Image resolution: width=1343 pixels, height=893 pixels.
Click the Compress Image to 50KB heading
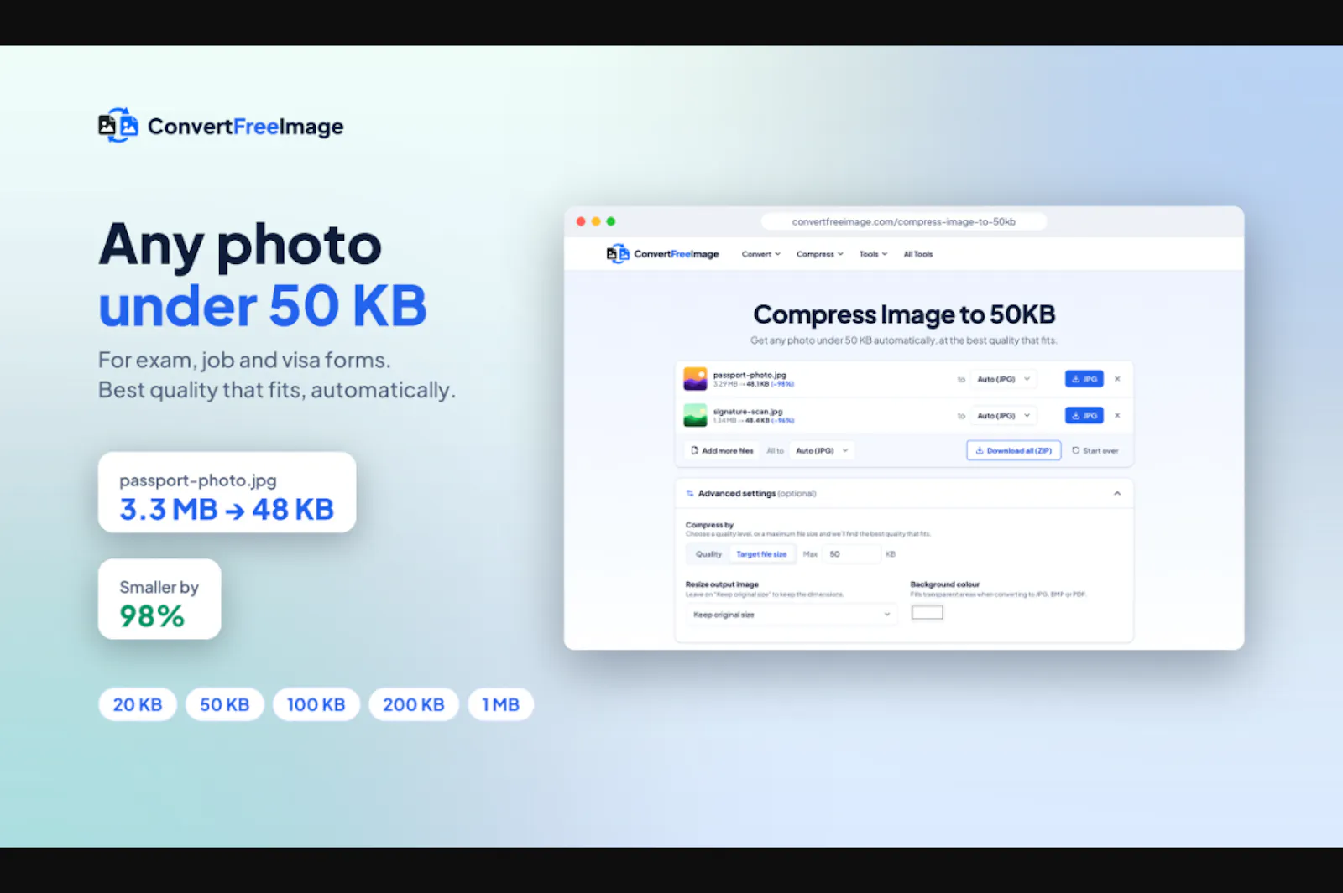pyautogui.click(x=904, y=314)
